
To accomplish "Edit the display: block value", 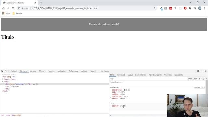I will [x=123, y=106].
